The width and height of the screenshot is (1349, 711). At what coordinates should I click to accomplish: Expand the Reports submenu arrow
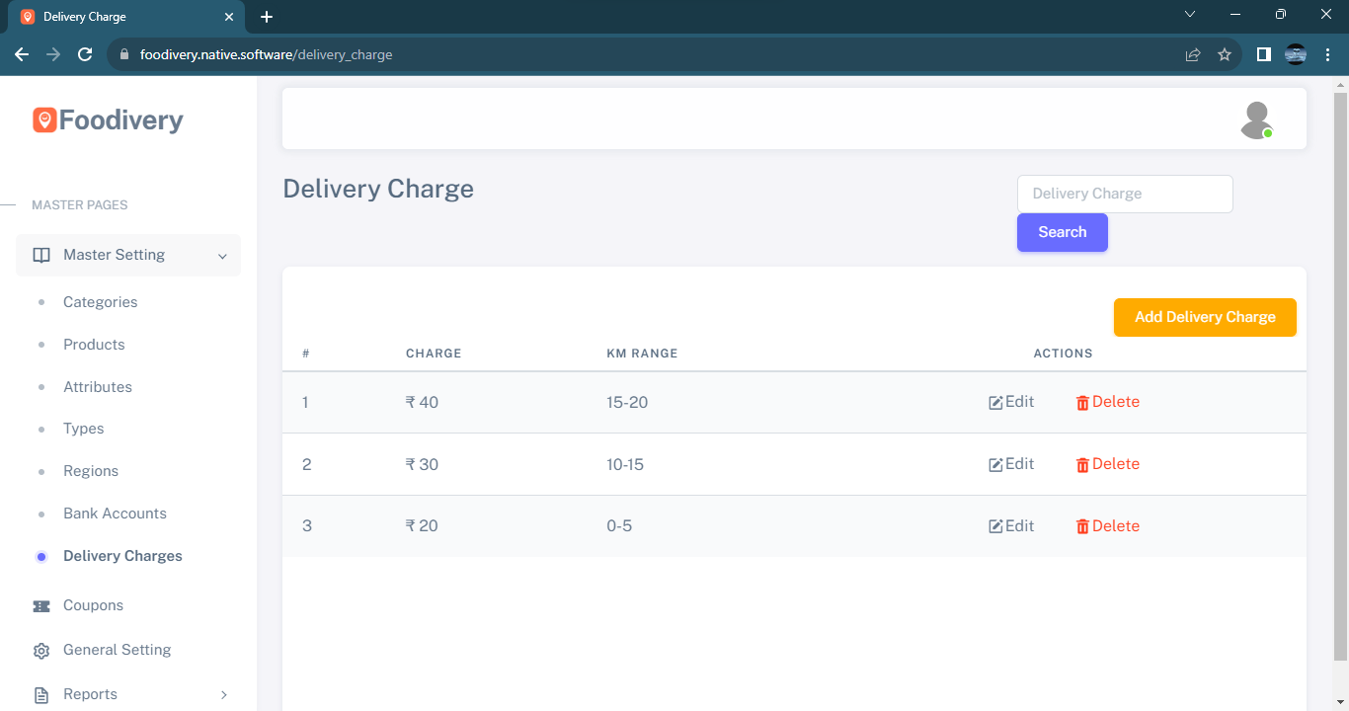coord(223,695)
